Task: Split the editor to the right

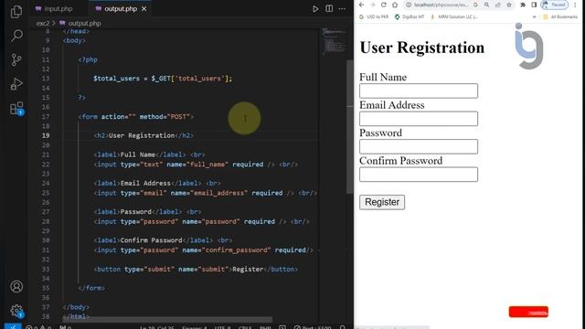Action: click(329, 8)
